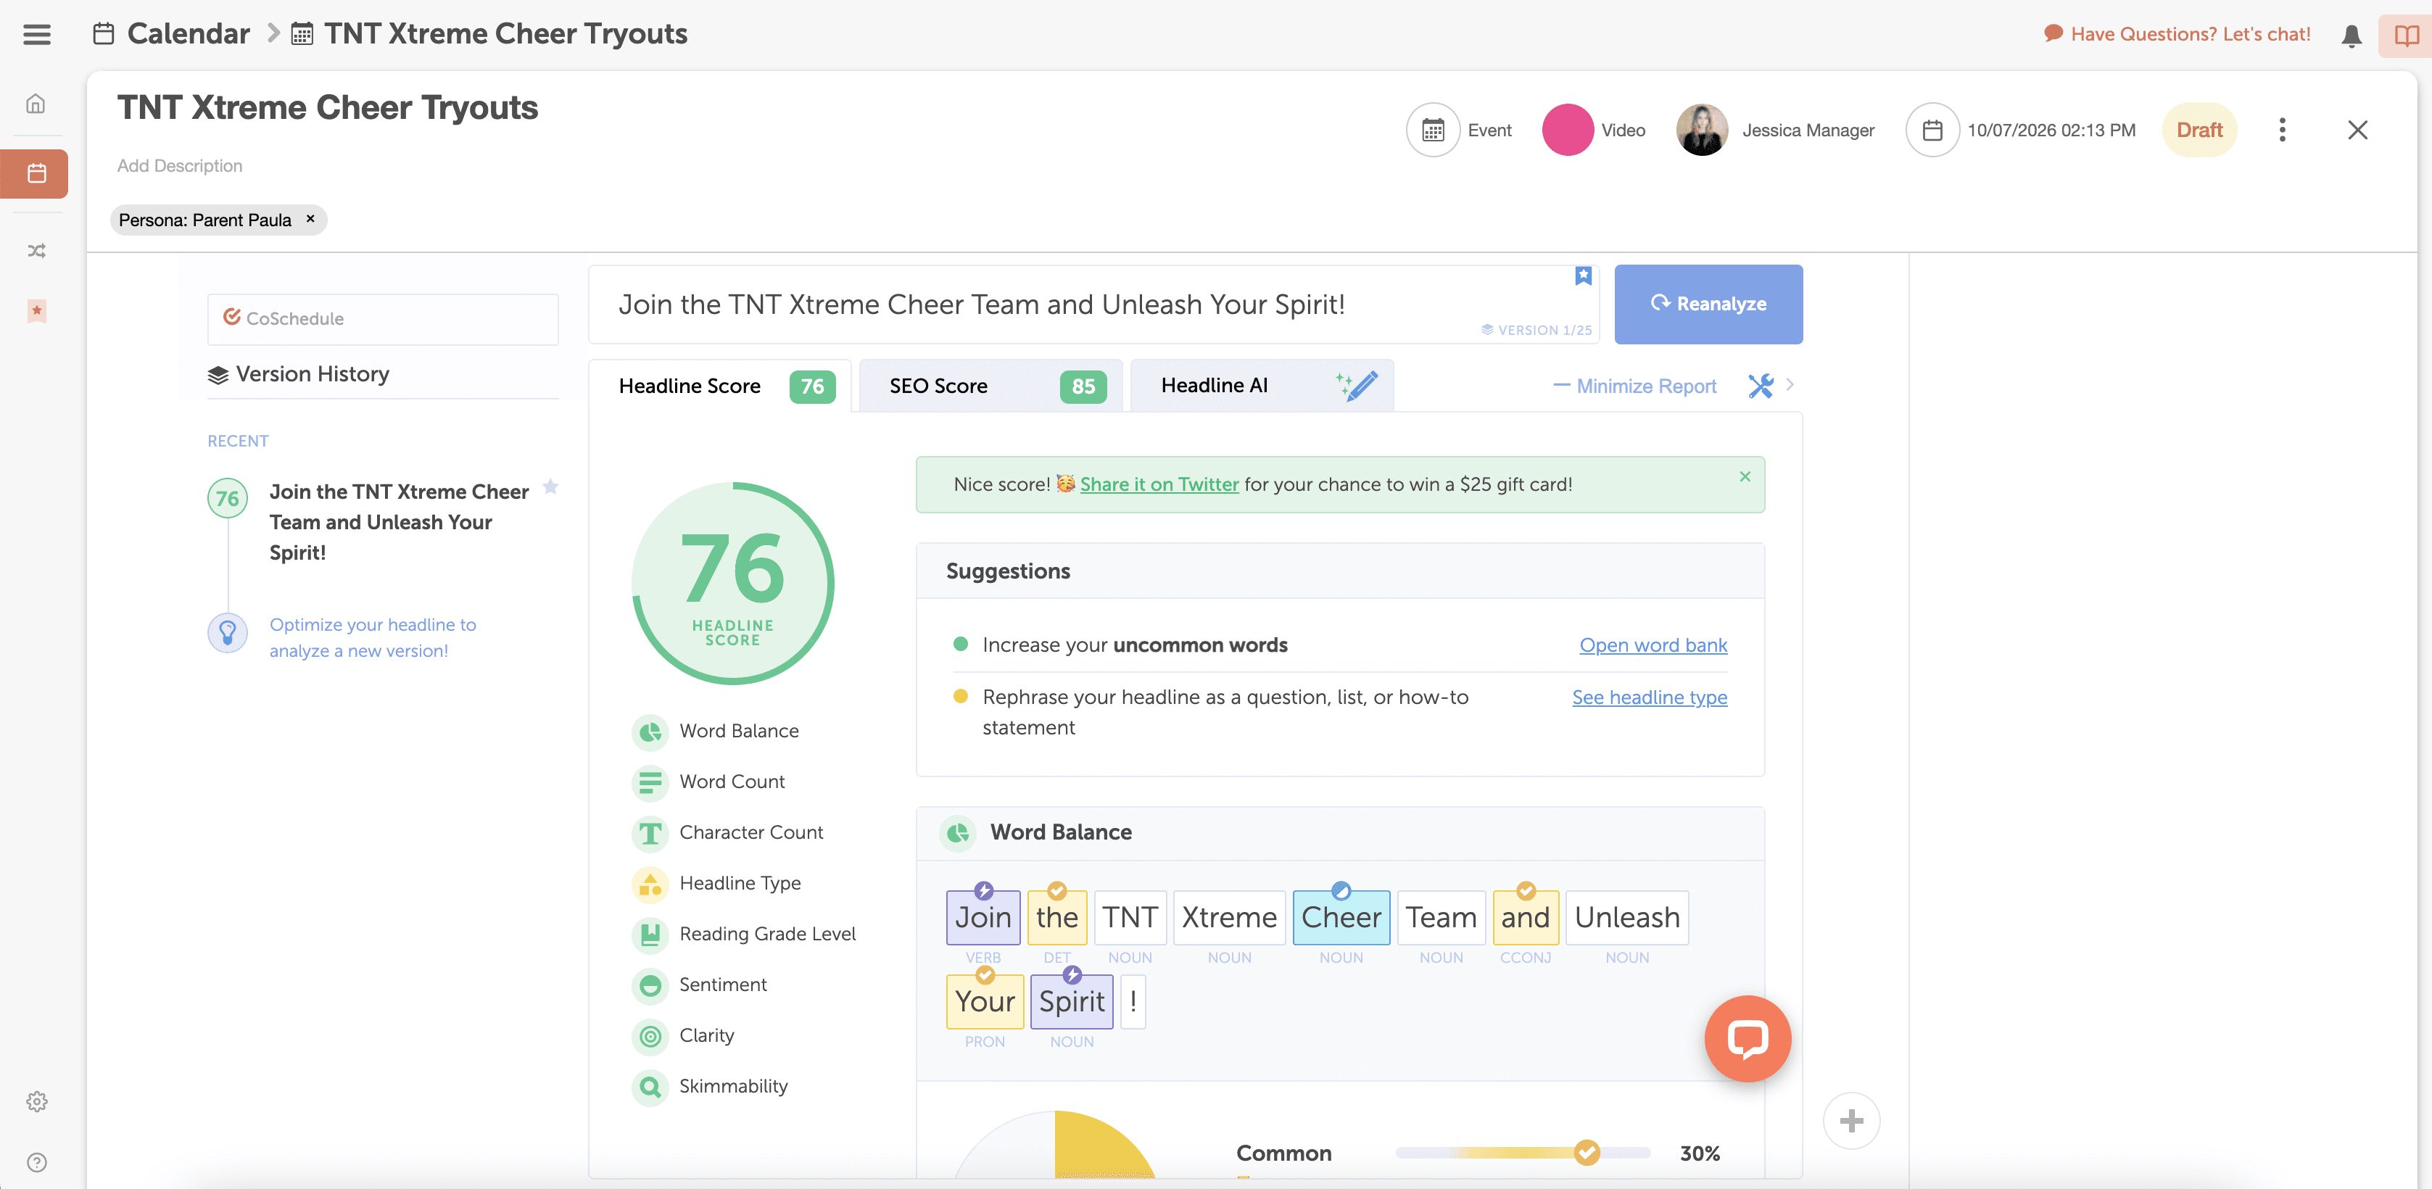Viewport: 2432px width, 1189px height.
Task: Open the home sidebar icon
Action: coord(36,104)
